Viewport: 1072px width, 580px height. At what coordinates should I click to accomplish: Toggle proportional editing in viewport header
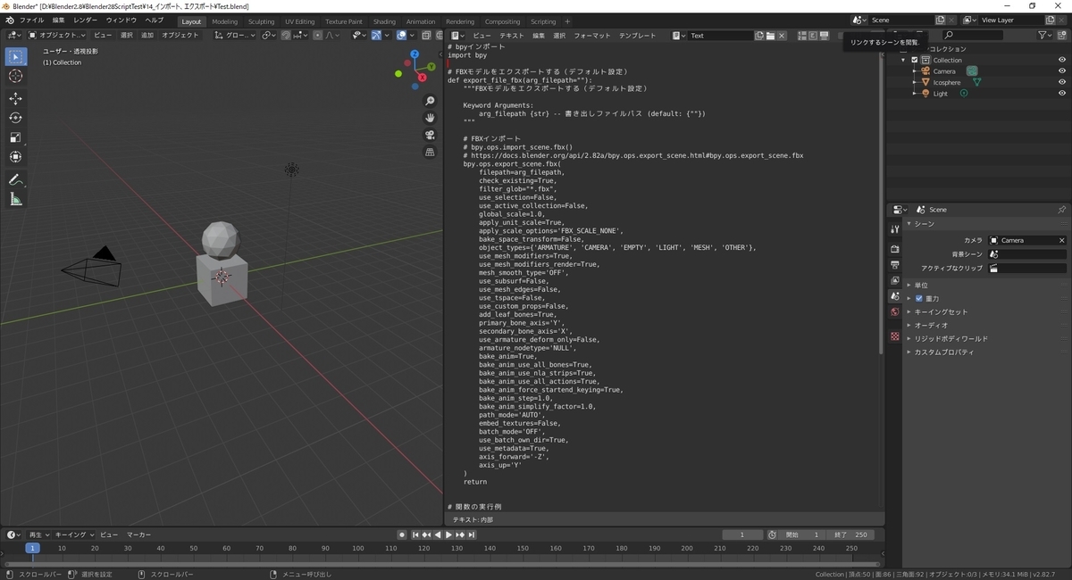point(319,36)
